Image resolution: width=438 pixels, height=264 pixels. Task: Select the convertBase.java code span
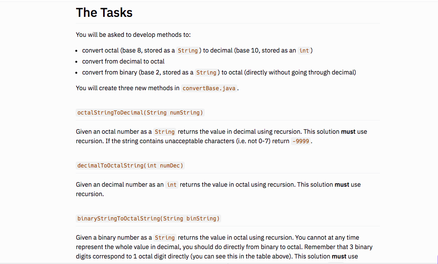(x=209, y=88)
